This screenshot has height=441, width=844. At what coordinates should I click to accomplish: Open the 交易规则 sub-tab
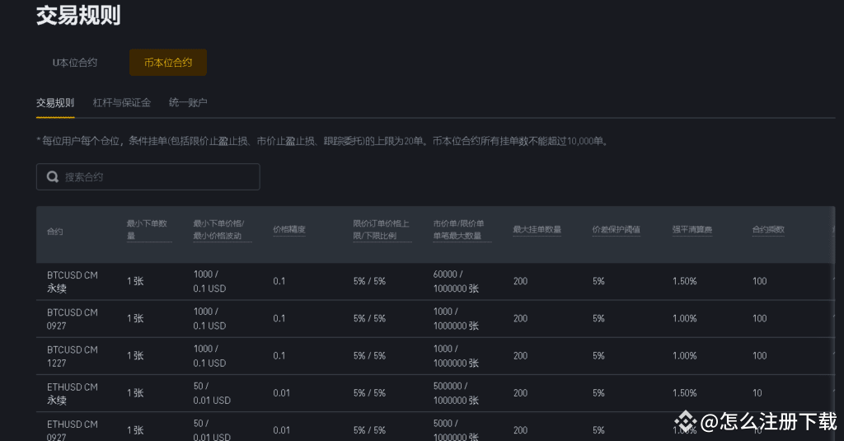coord(55,103)
